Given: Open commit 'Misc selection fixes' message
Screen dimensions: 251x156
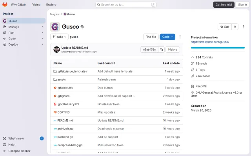Looking at the screenshot, I should click(x=111, y=145).
